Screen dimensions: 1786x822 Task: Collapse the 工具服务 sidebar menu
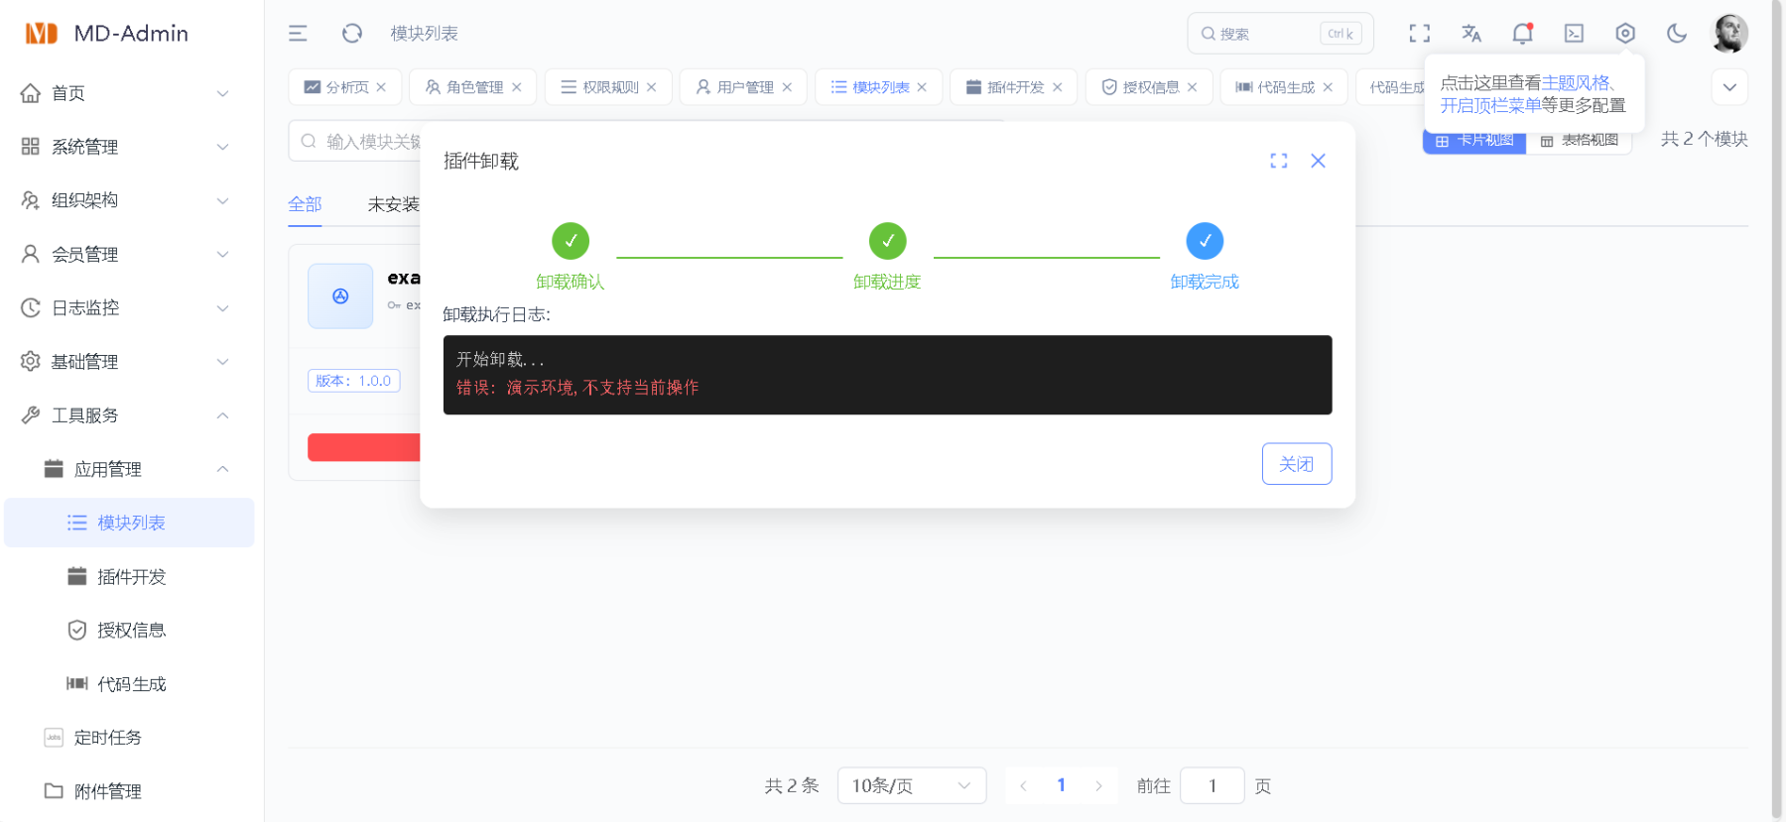click(x=127, y=415)
